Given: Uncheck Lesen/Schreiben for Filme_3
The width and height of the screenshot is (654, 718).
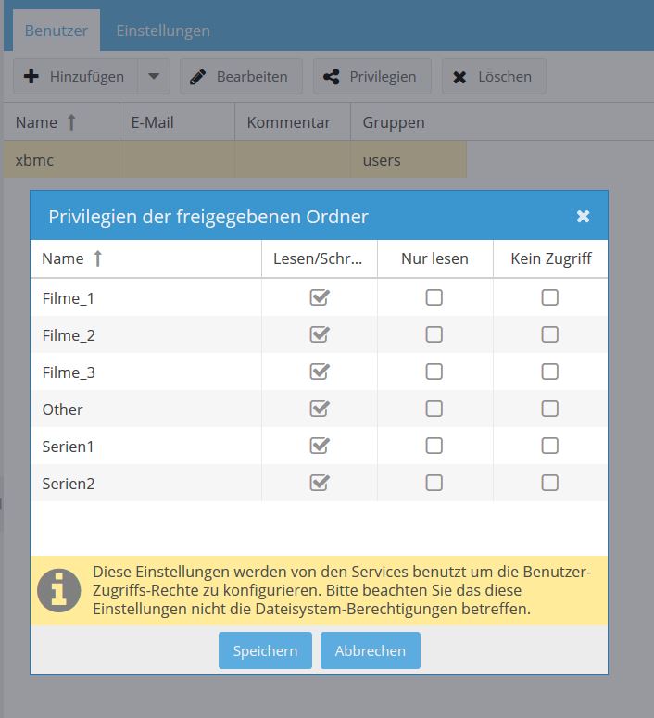Looking at the screenshot, I should (320, 372).
